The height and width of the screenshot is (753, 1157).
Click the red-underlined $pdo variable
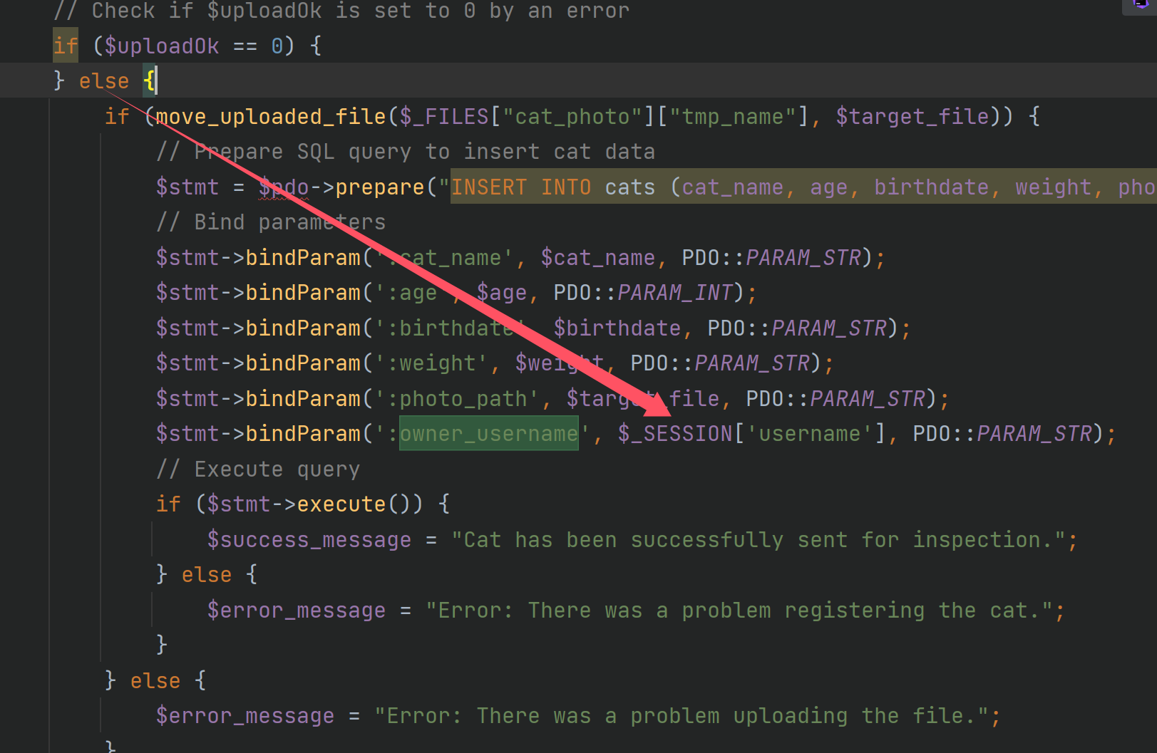[284, 187]
